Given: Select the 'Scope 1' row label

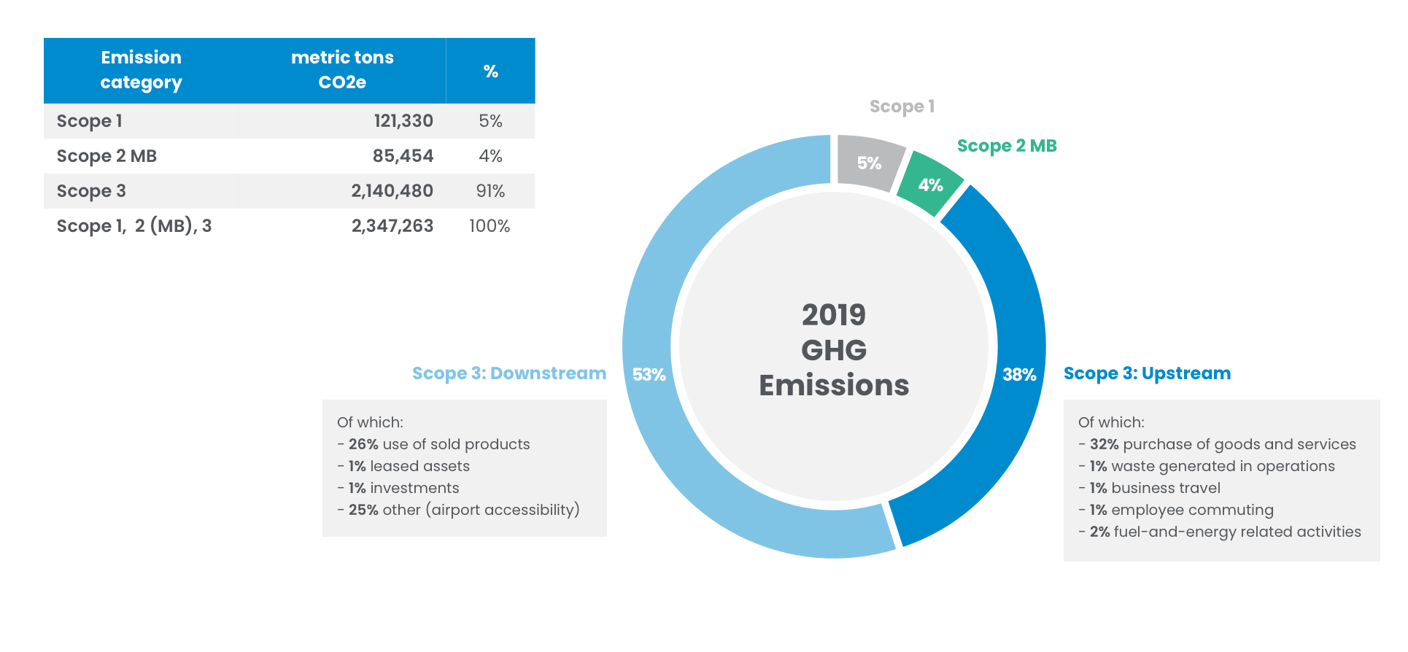Looking at the screenshot, I should click(x=89, y=121).
